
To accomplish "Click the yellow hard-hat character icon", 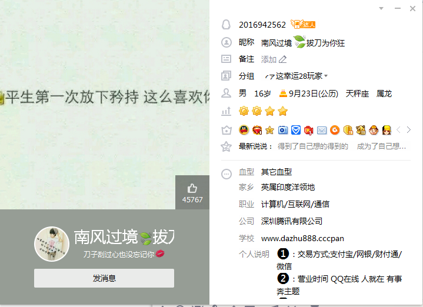I will (x=387, y=131).
